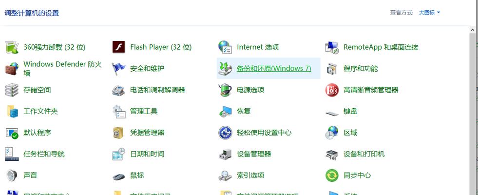The width and height of the screenshot is (478, 195).
Task: Open the 恢复 monitor icon
Action: [225, 111]
